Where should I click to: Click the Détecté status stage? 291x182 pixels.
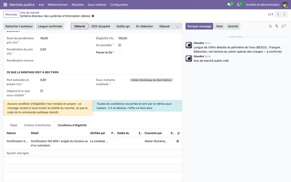pos(80,26)
